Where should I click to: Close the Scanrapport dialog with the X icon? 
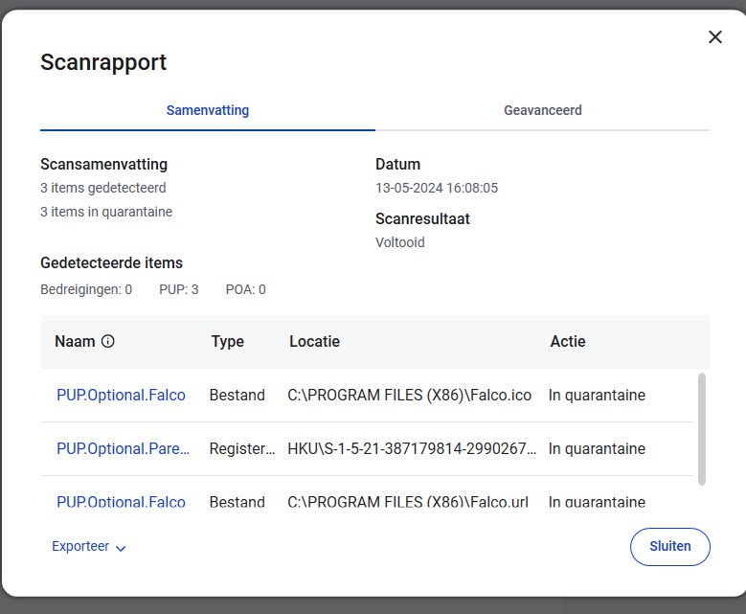[714, 37]
